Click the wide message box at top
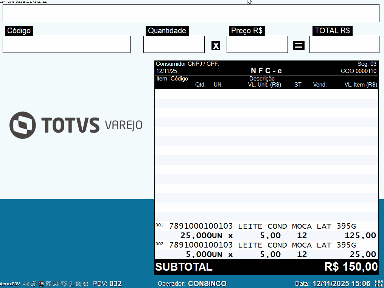The image size is (384, 288). click(191, 13)
